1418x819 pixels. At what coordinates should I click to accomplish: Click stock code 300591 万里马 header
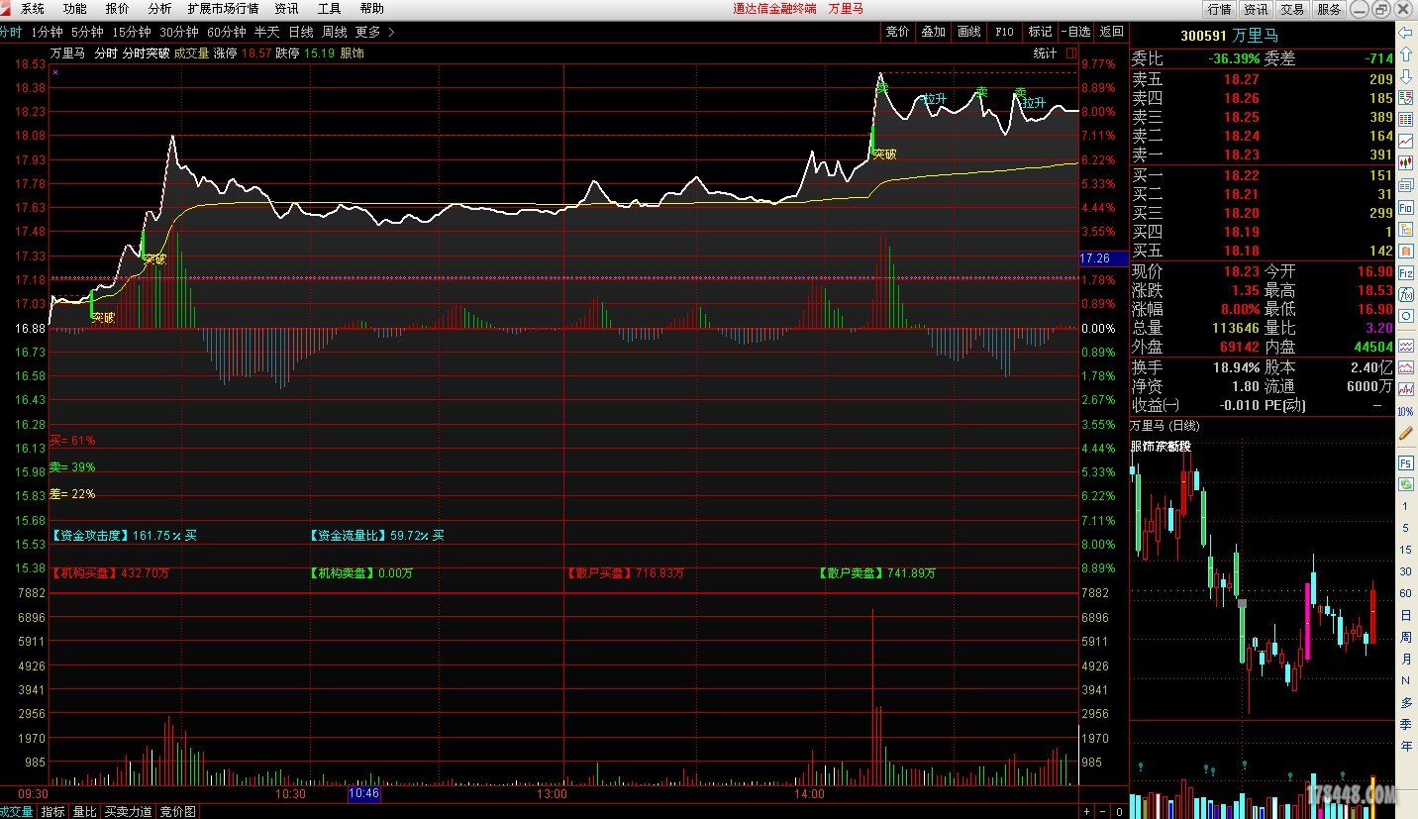[1229, 37]
